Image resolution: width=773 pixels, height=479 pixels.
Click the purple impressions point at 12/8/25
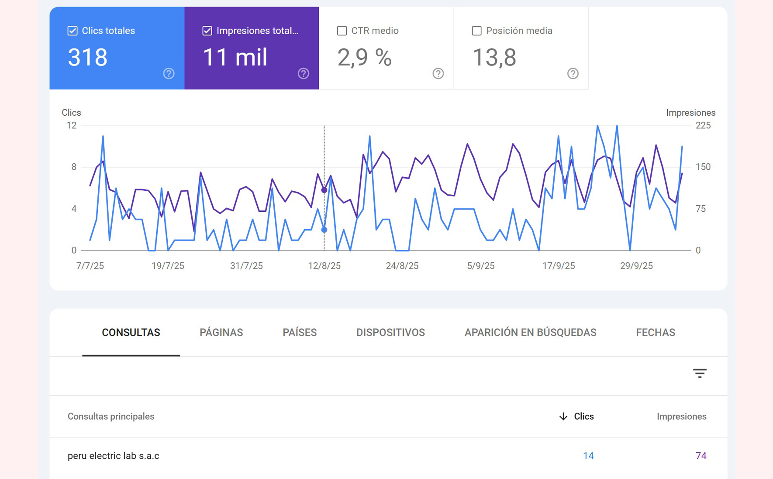click(324, 190)
